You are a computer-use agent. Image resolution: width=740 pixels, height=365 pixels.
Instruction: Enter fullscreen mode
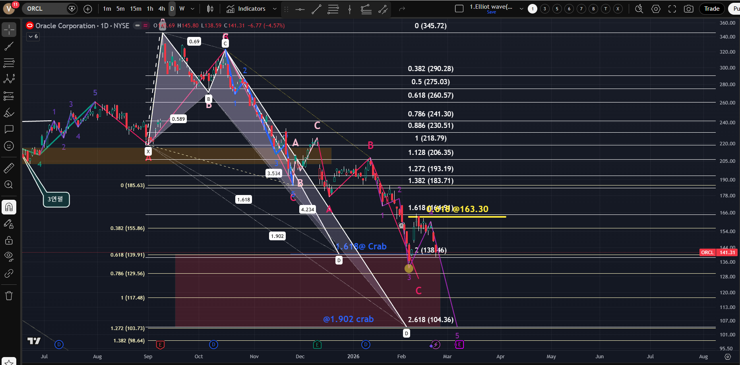pos(672,9)
